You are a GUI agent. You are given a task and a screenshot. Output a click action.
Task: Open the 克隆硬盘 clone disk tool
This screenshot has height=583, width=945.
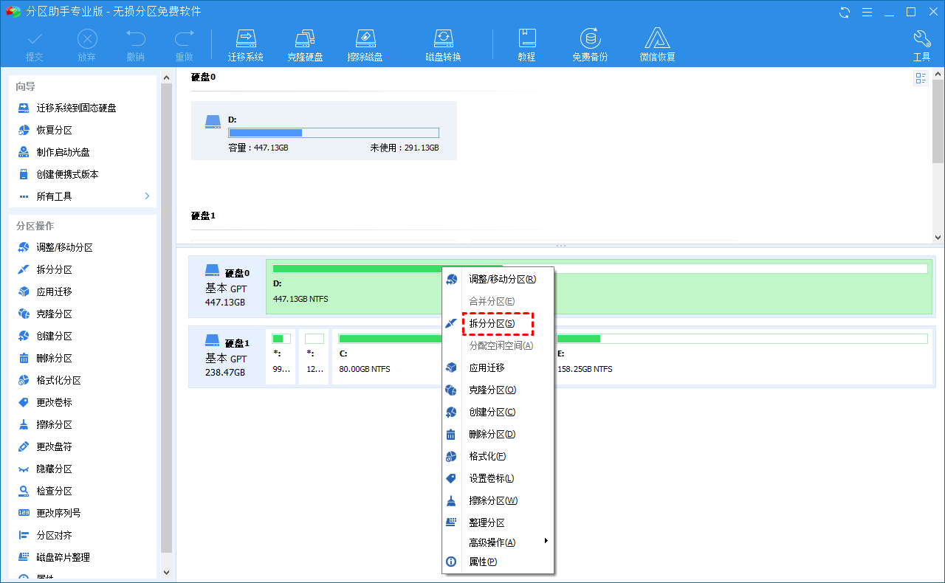pos(305,38)
